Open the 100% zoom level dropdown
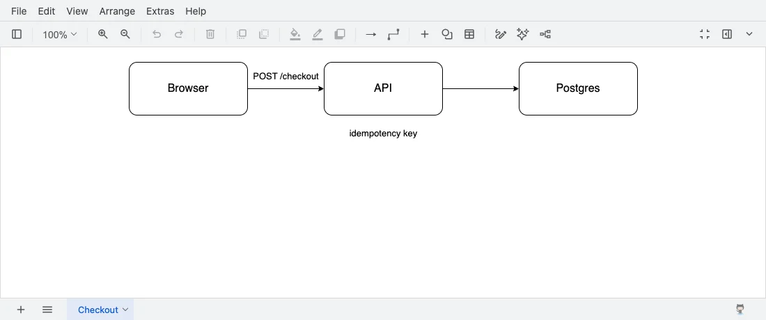The image size is (766, 320). tap(60, 34)
